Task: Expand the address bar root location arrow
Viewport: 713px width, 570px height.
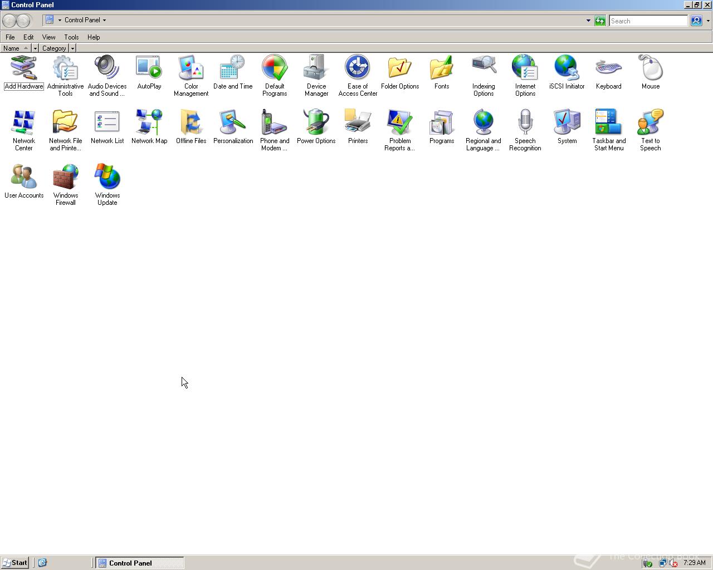Action: point(60,20)
